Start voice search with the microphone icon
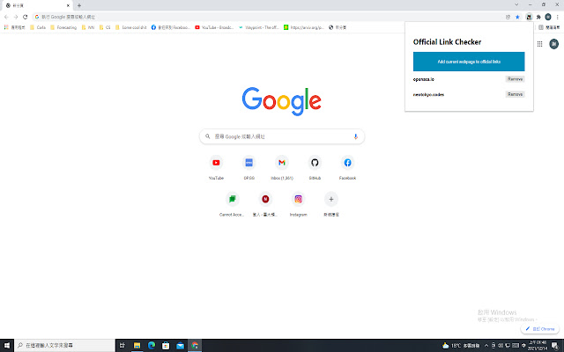564x352 pixels. tap(355, 136)
